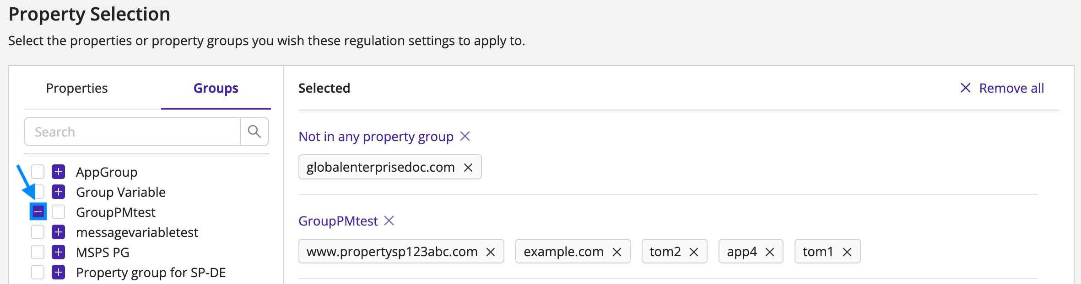Remove app4 from selected properties
Viewport: 1081px width, 284px height.
[x=770, y=252]
